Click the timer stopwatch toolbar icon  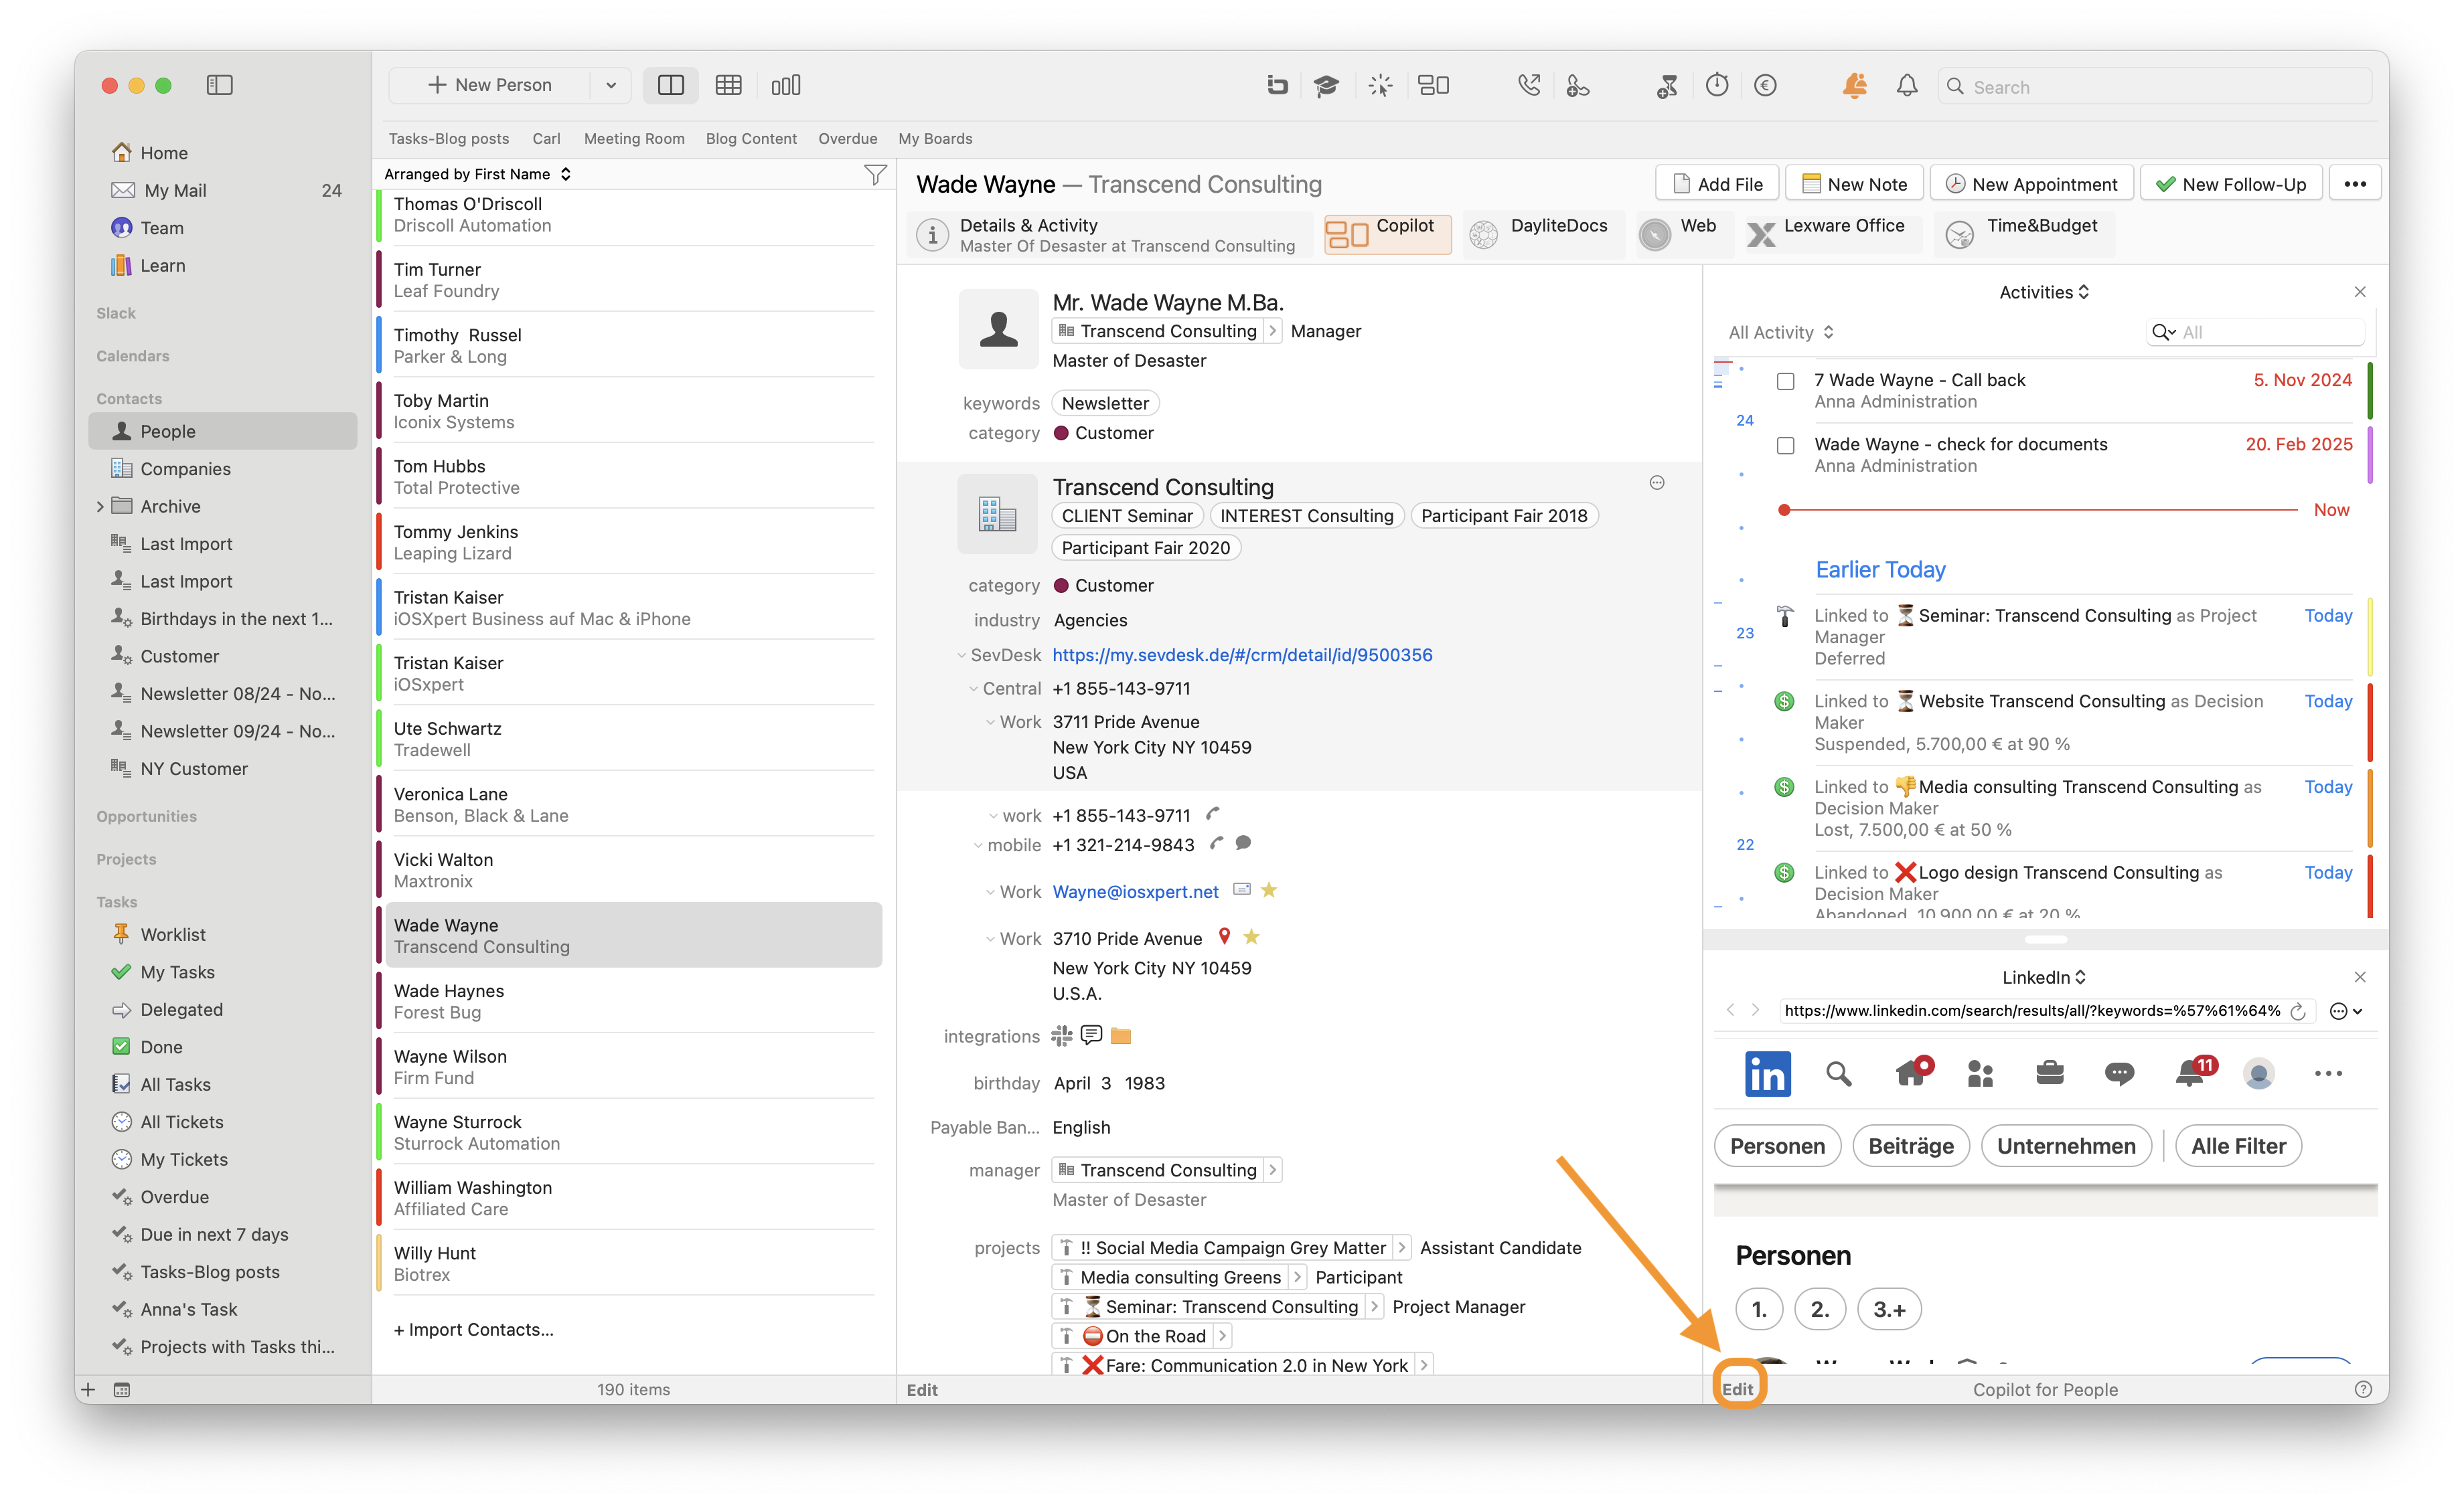1717,86
